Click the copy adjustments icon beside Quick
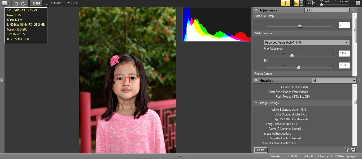Image resolution: width=362 pixels, height=159 pixels. coord(353,10)
